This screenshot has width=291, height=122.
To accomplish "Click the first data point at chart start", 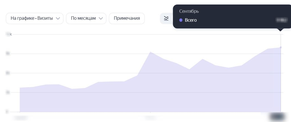I will pyautogui.click(x=20, y=88).
